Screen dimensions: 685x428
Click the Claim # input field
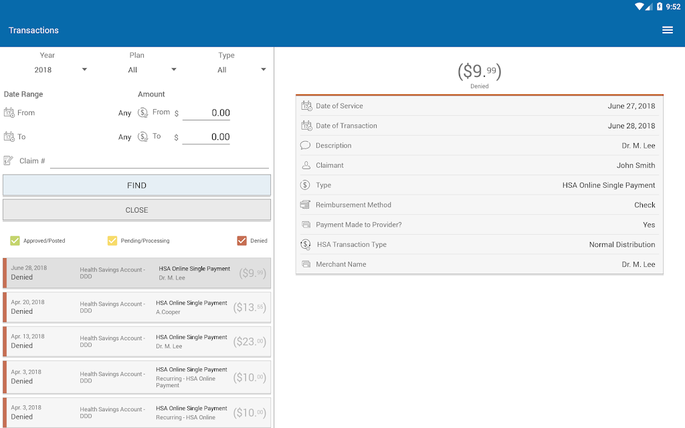tap(159, 160)
